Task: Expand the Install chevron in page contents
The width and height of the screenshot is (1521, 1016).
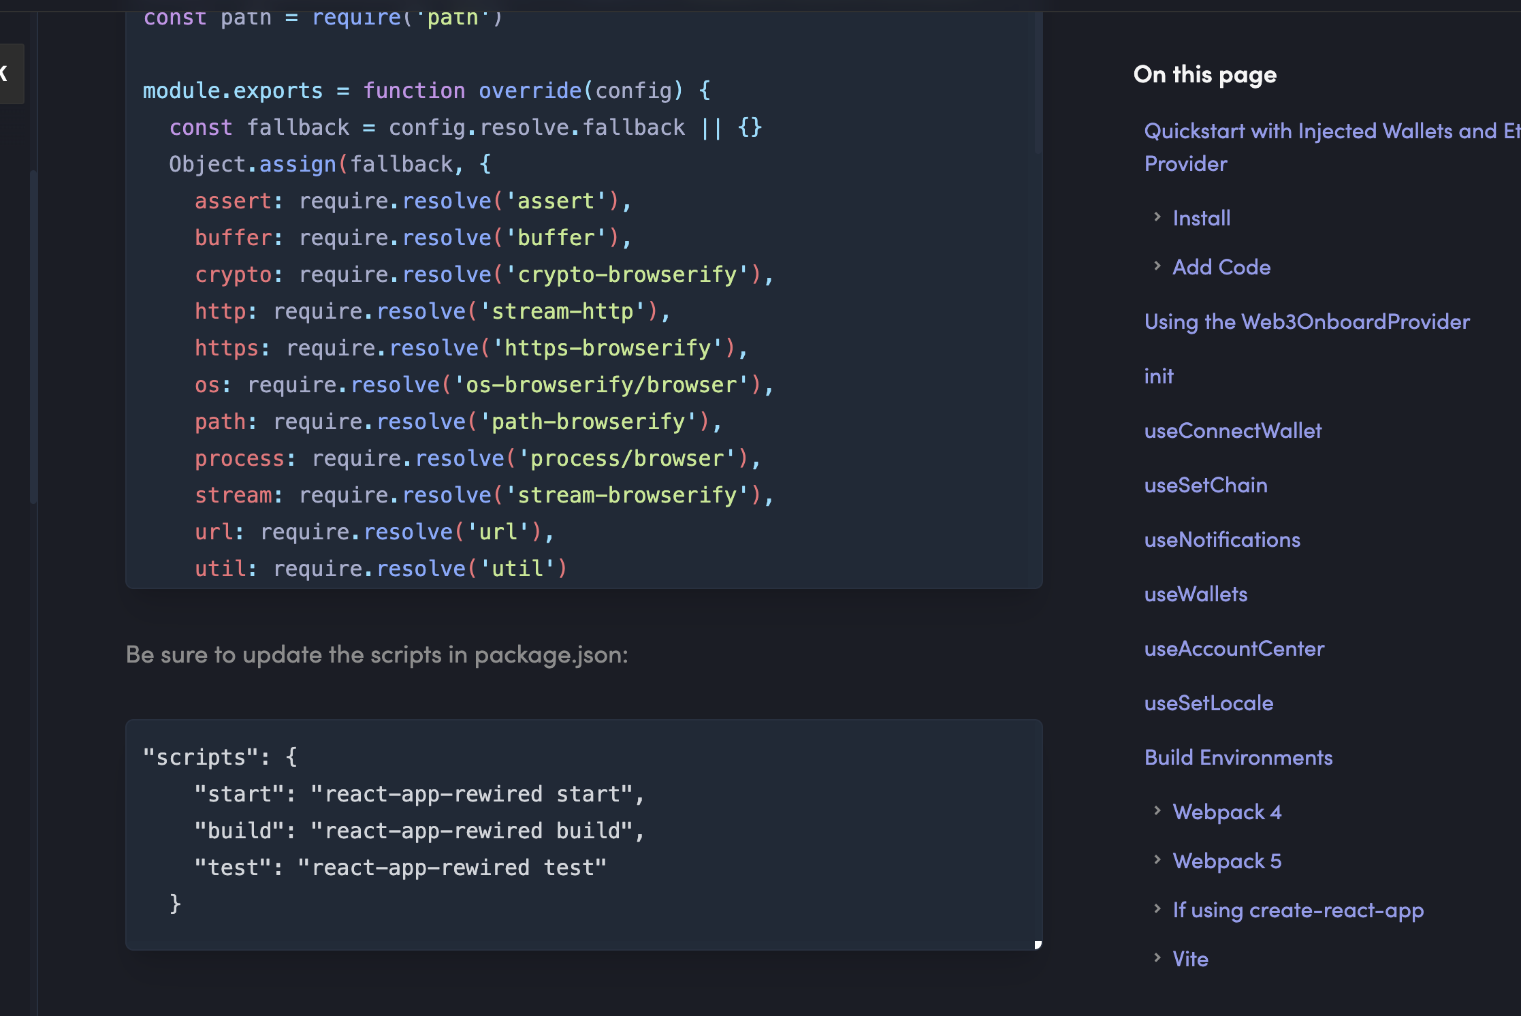Action: click(1157, 217)
